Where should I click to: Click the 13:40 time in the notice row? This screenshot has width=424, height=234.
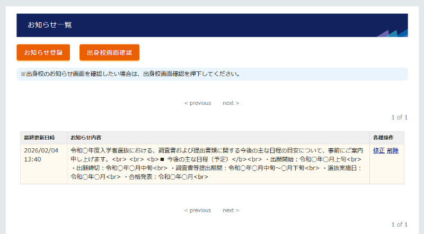pos(33,159)
